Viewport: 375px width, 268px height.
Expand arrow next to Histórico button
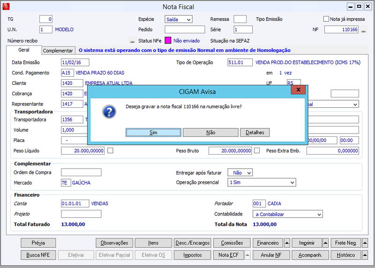365,255
